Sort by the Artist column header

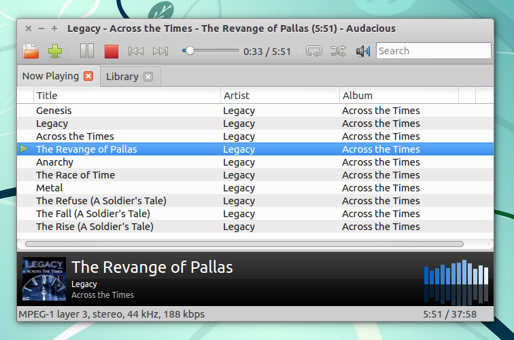click(x=280, y=96)
